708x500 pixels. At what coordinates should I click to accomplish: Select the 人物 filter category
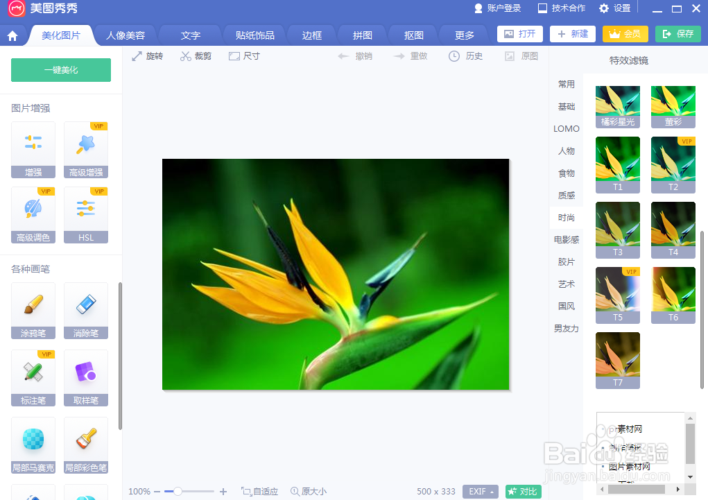point(567,151)
